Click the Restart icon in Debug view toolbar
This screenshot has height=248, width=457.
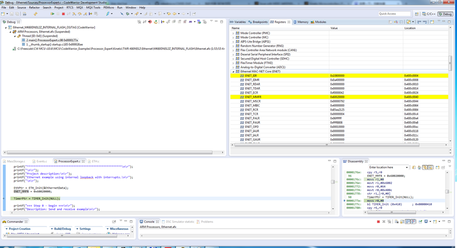[156, 22]
